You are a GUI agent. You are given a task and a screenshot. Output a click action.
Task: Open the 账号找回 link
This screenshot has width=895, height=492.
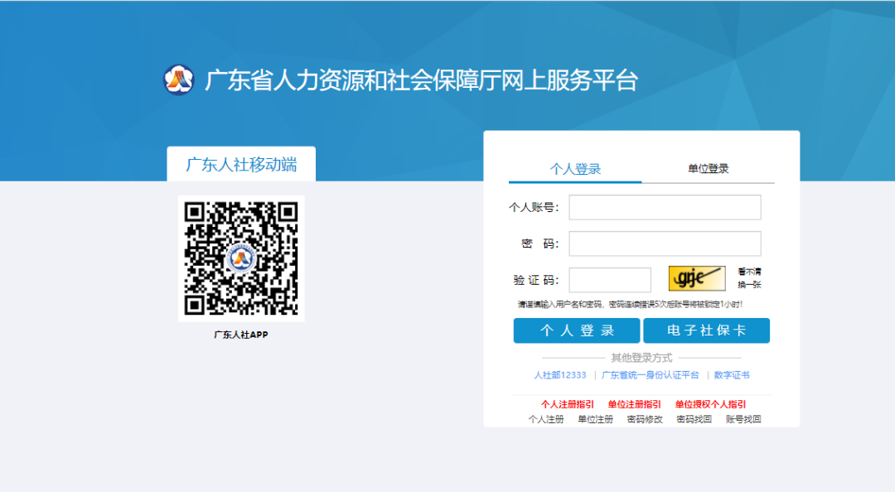743,419
